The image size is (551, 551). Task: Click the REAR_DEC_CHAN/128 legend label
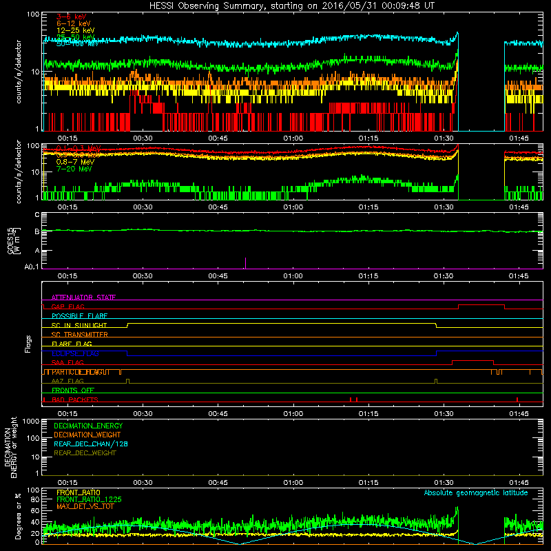pos(91,444)
